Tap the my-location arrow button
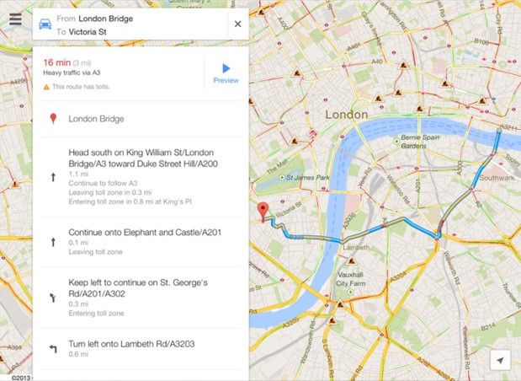The width and height of the screenshot is (521, 381). (501, 360)
